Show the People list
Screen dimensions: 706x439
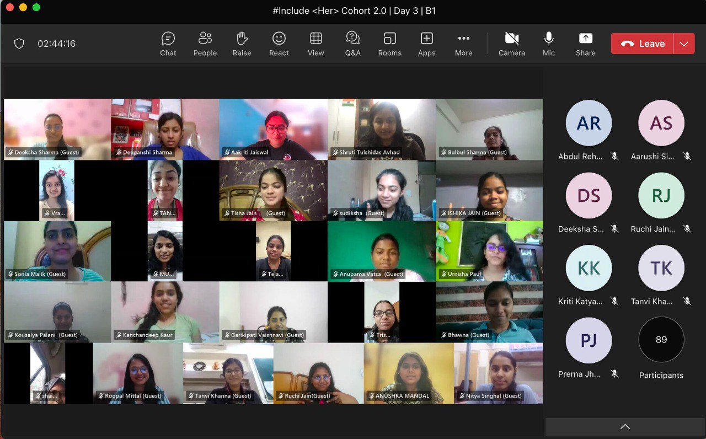pos(205,44)
